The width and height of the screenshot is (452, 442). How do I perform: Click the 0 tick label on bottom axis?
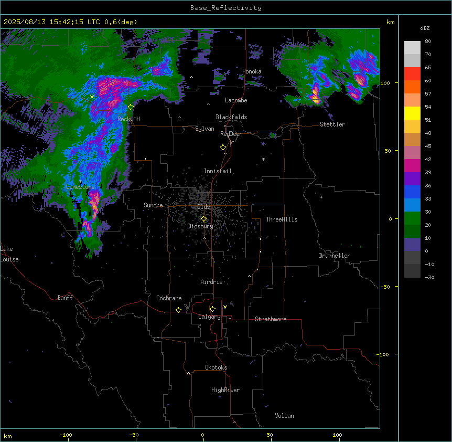tap(202, 435)
